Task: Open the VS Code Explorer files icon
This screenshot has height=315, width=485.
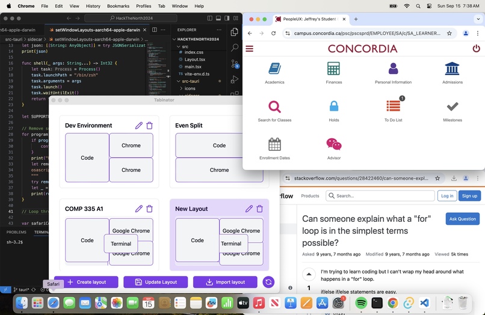Action: (x=235, y=32)
